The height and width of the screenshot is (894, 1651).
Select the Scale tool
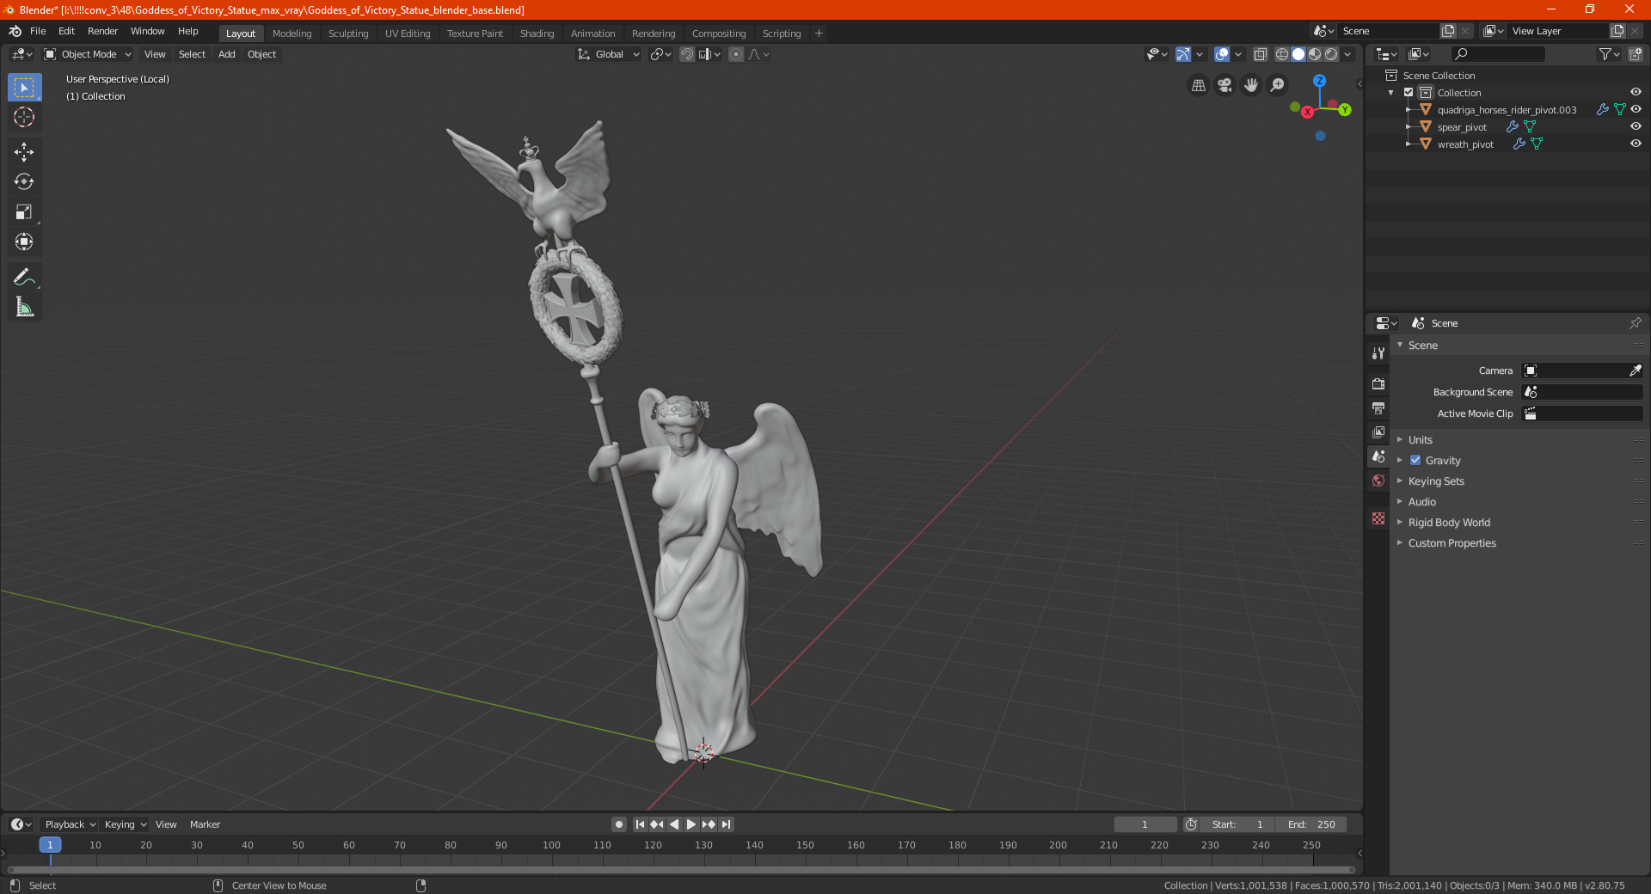click(x=24, y=212)
